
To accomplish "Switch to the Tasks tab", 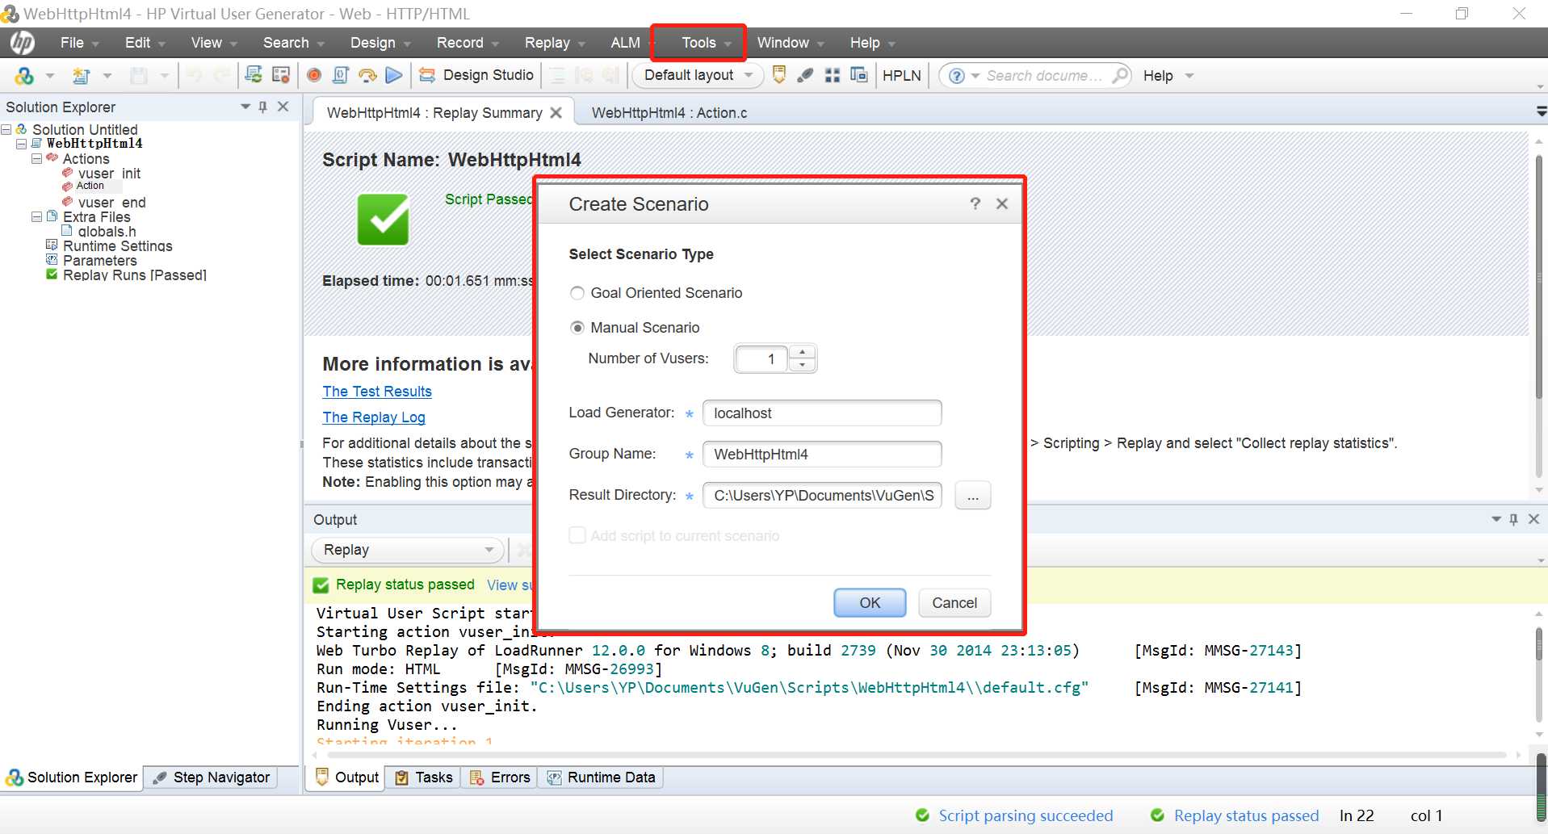I will [x=424, y=777].
